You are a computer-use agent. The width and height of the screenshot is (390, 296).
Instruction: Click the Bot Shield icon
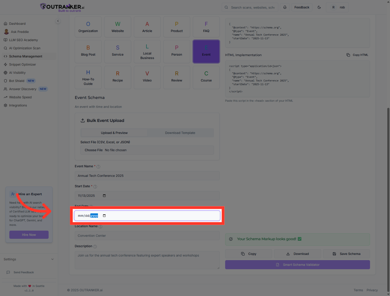point(5,81)
